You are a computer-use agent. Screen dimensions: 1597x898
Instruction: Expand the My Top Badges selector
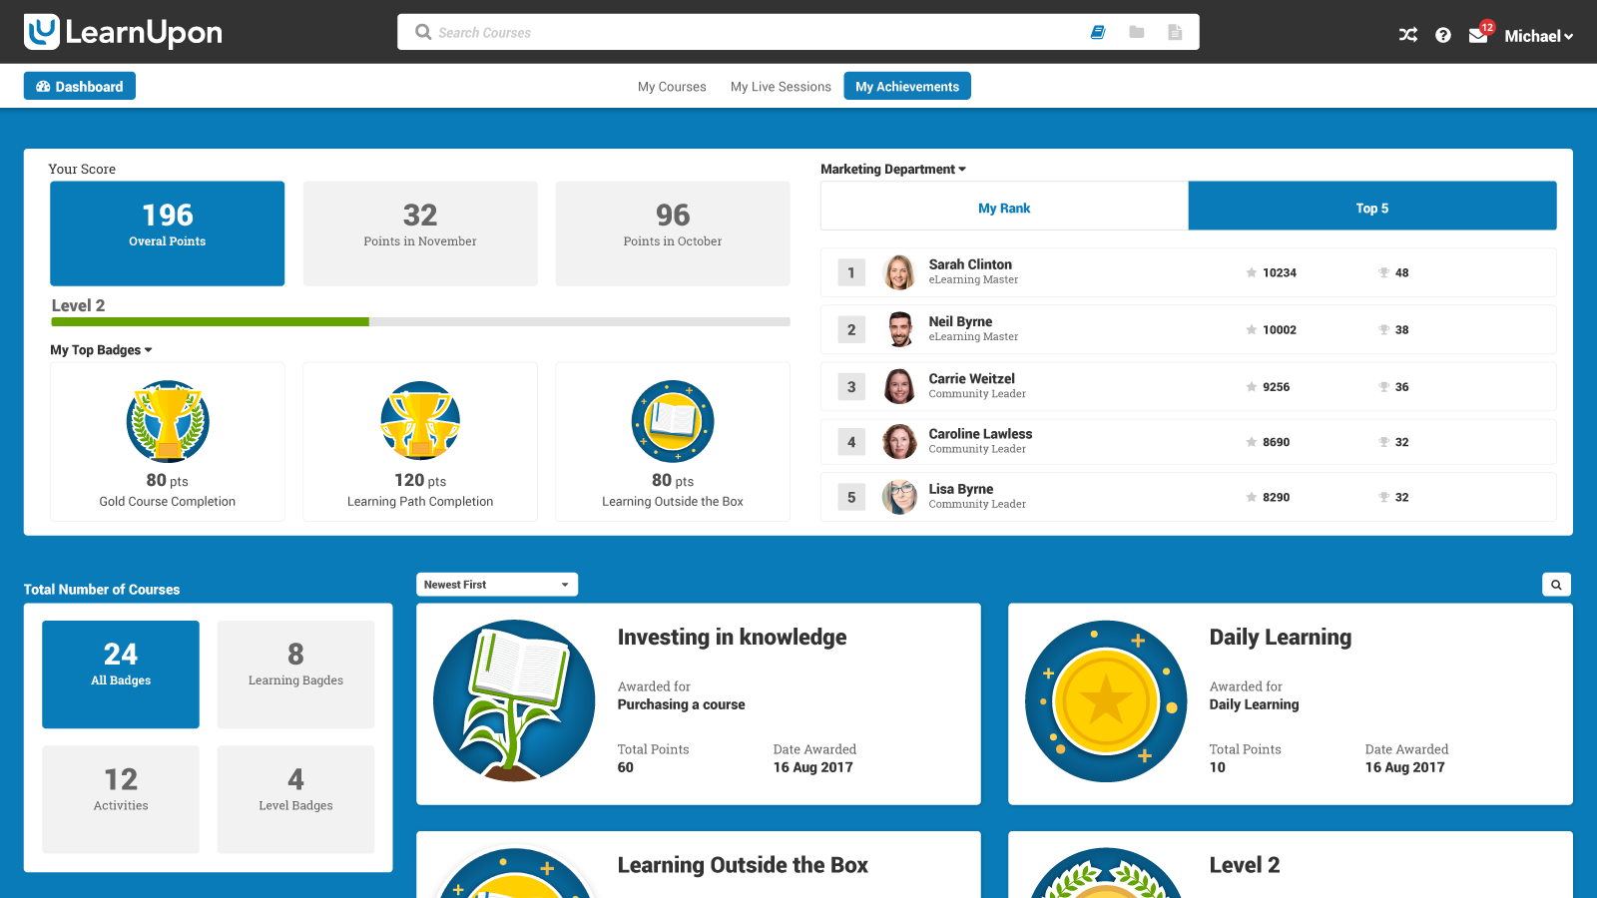point(100,349)
